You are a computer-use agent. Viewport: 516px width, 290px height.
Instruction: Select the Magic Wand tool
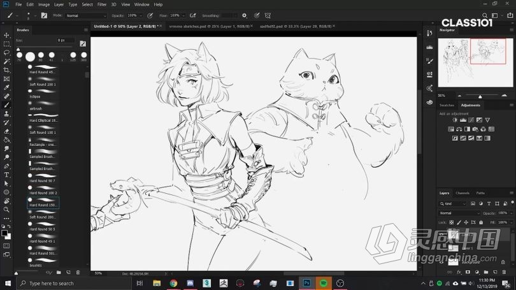point(6,61)
